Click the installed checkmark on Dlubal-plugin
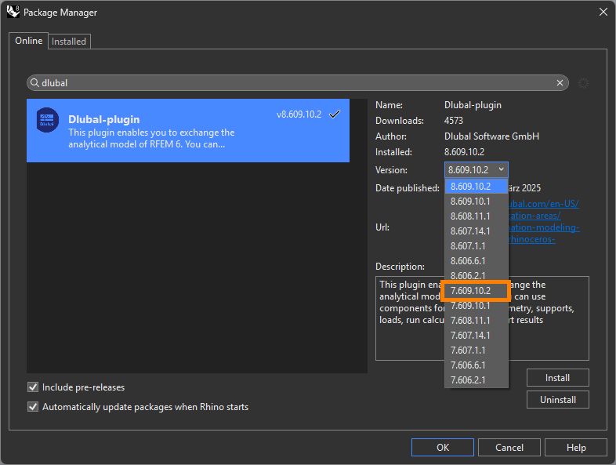 [x=335, y=114]
